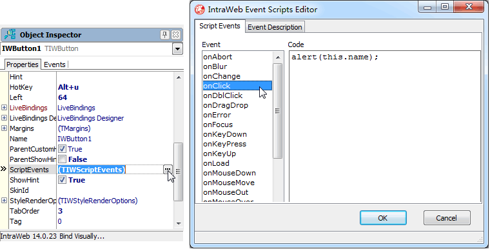The image size is (490, 249).
Task: Close the IntraWeb Event Scripts Editor window
Action: 469,7
